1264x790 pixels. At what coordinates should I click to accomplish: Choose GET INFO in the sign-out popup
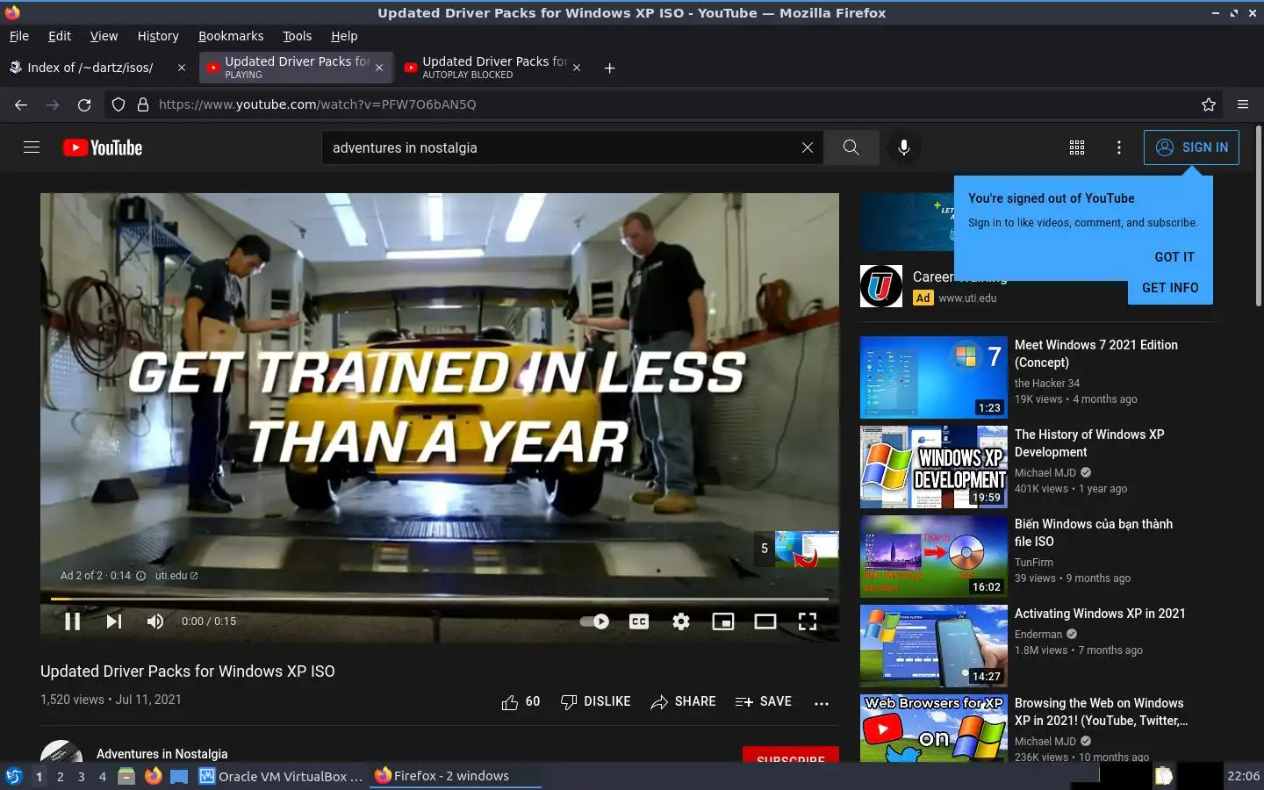(x=1170, y=288)
